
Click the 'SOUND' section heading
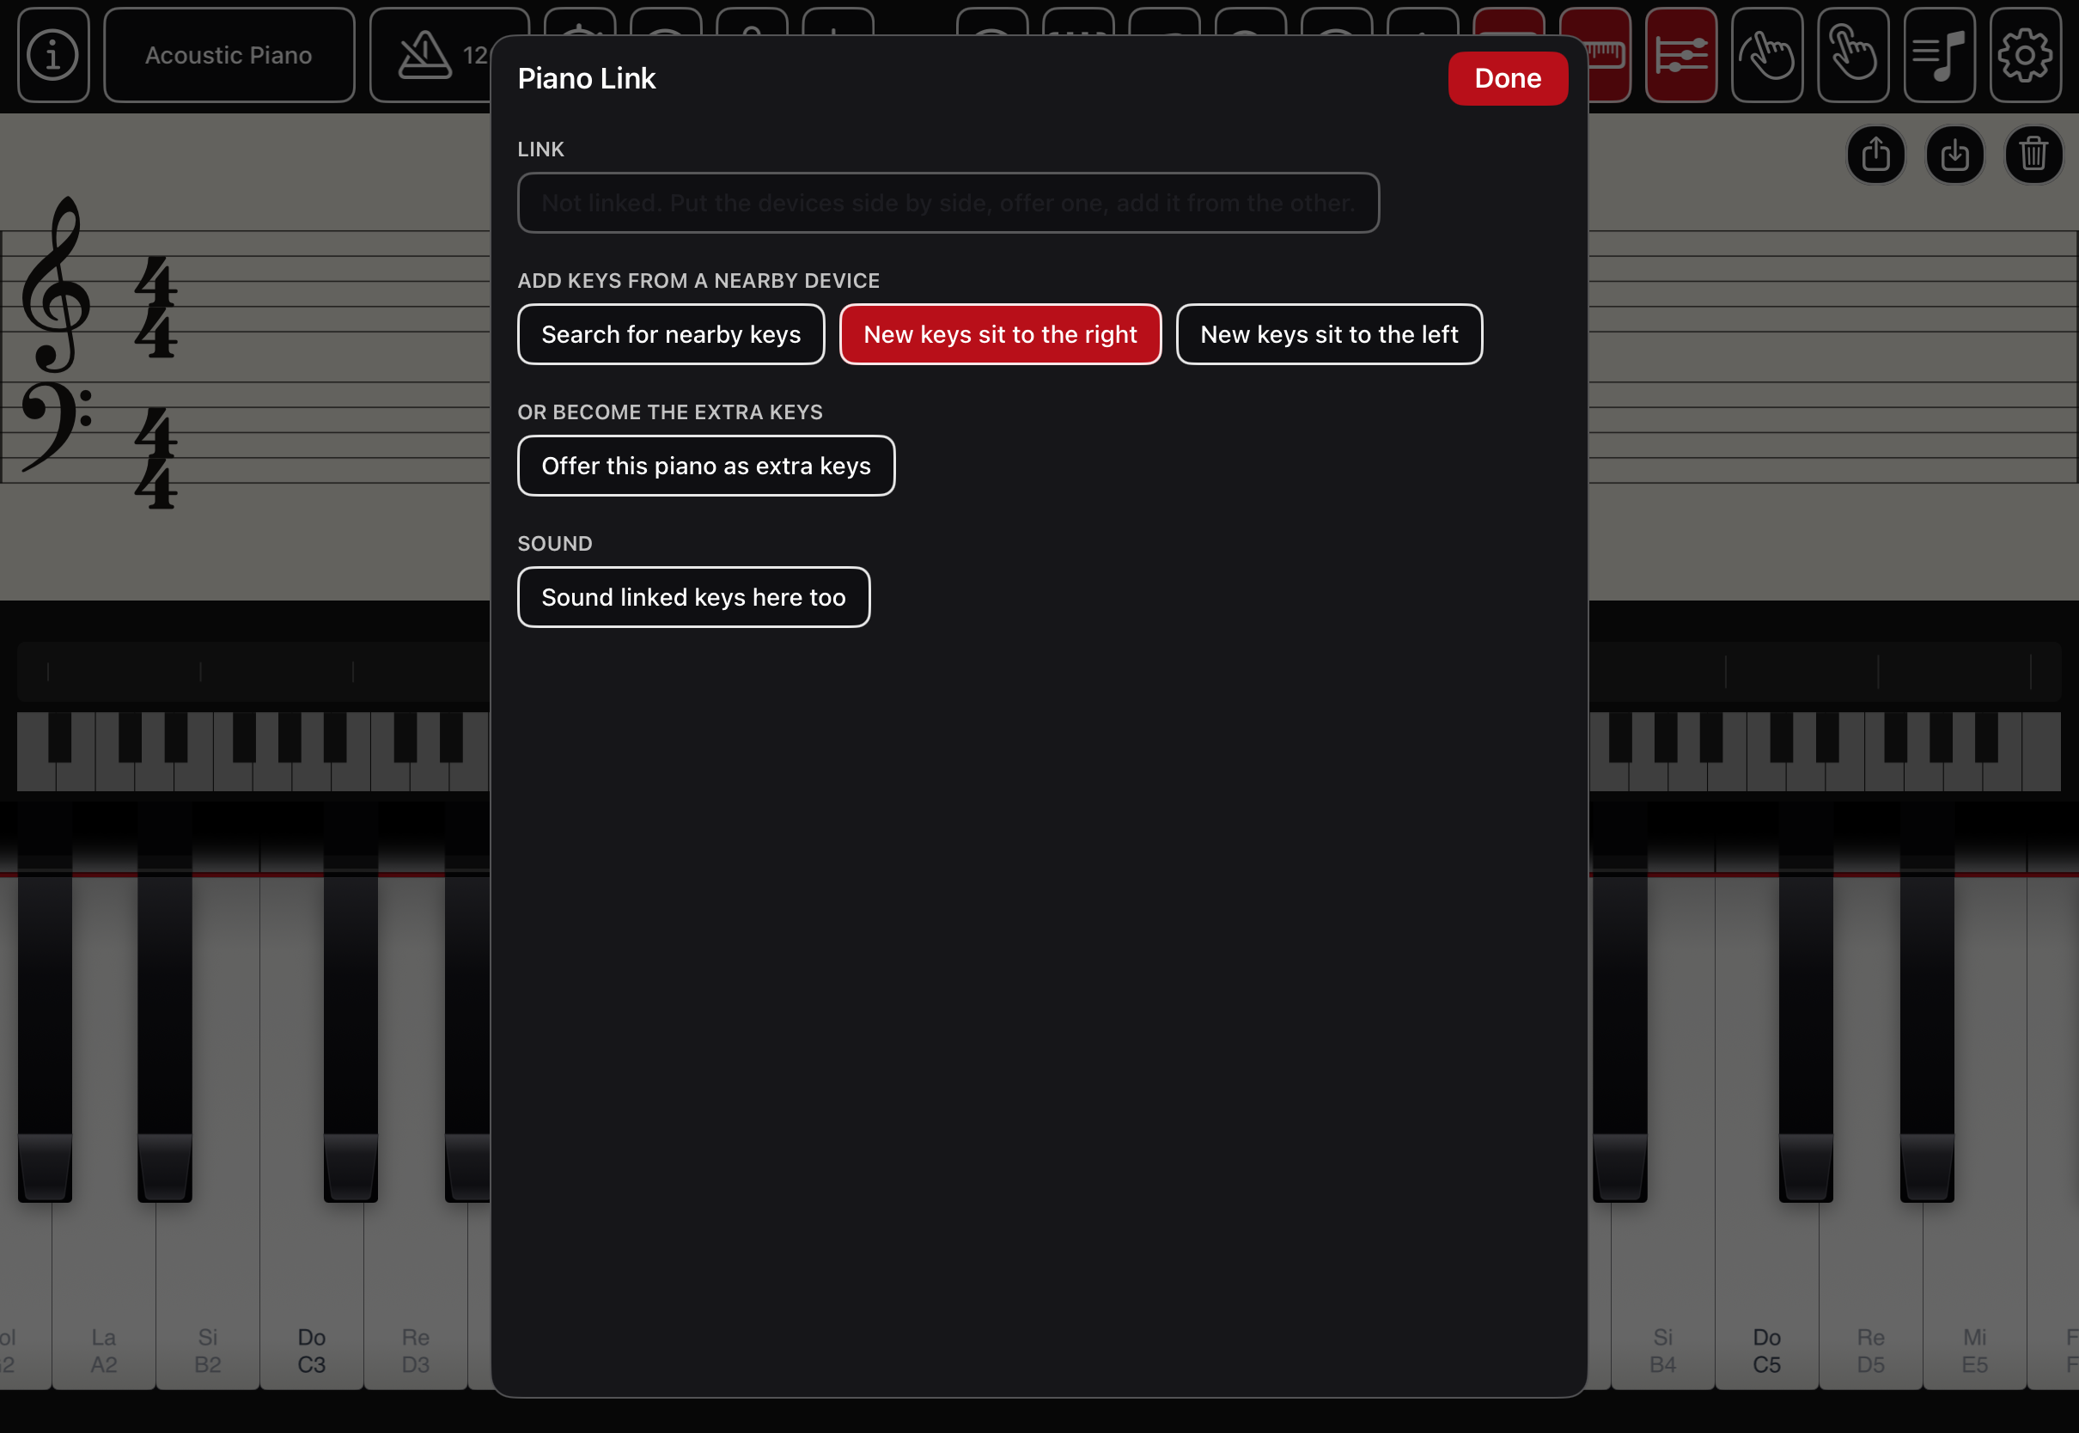(555, 543)
